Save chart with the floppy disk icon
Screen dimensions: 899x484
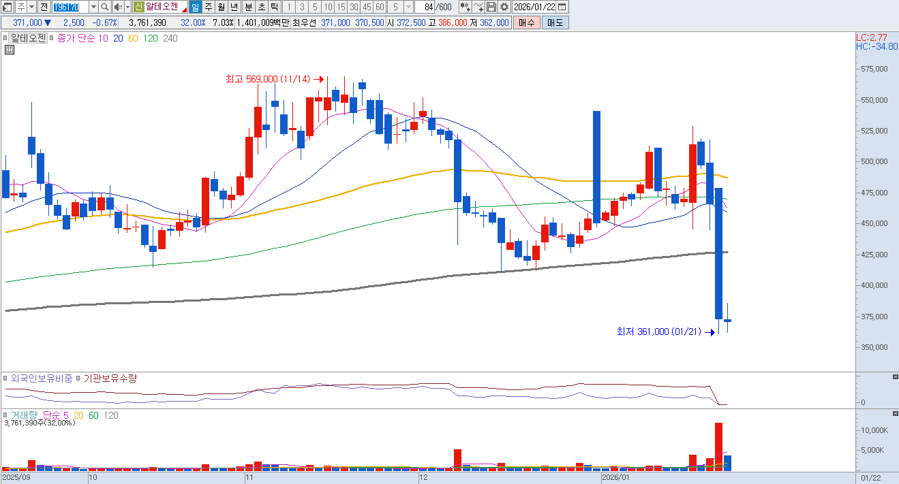pos(491,7)
